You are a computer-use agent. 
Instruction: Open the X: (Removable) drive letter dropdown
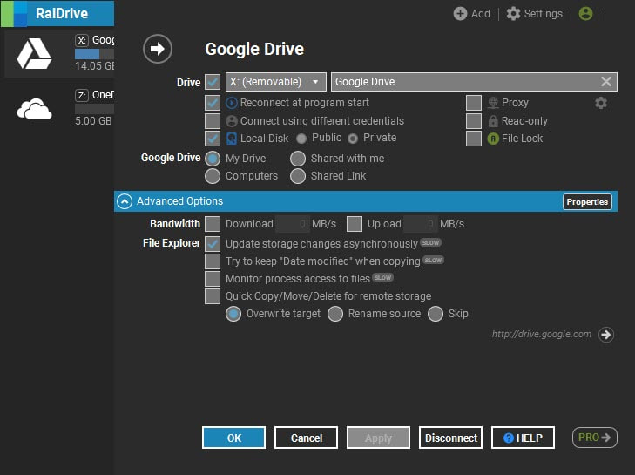point(276,81)
